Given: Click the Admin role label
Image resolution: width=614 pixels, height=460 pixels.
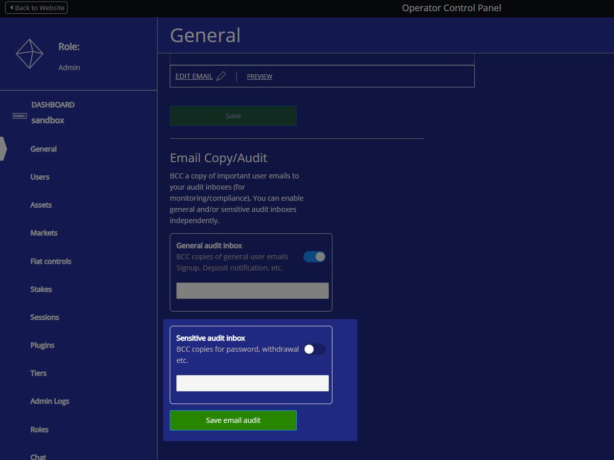Looking at the screenshot, I should [x=69, y=68].
